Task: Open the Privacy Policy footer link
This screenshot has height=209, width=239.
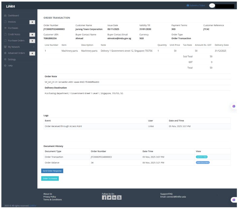Action: (49, 197)
